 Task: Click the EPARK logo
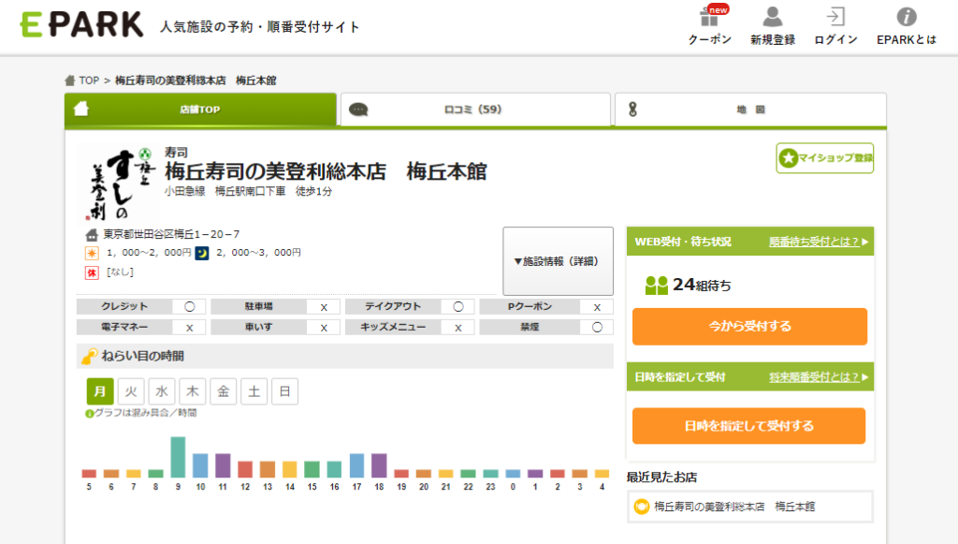click(x=82, y=24)
